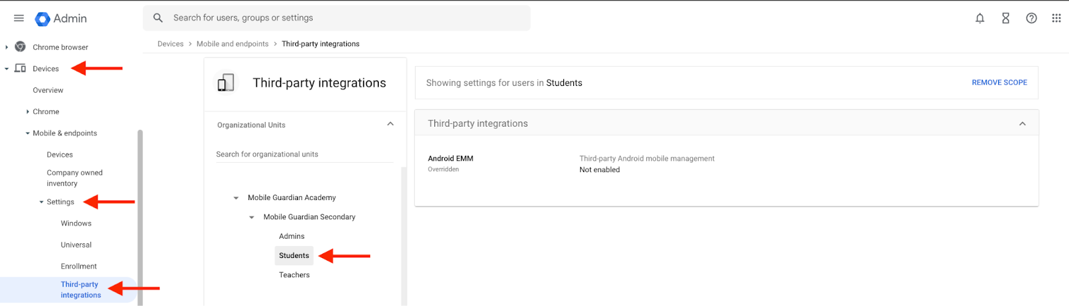This screenshot has height=306, width=1069.
Task: Open the Google apps grid
Action: tap(1056, 19)
